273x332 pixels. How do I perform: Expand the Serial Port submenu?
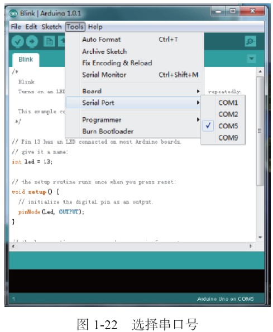[x=133, y=103]
